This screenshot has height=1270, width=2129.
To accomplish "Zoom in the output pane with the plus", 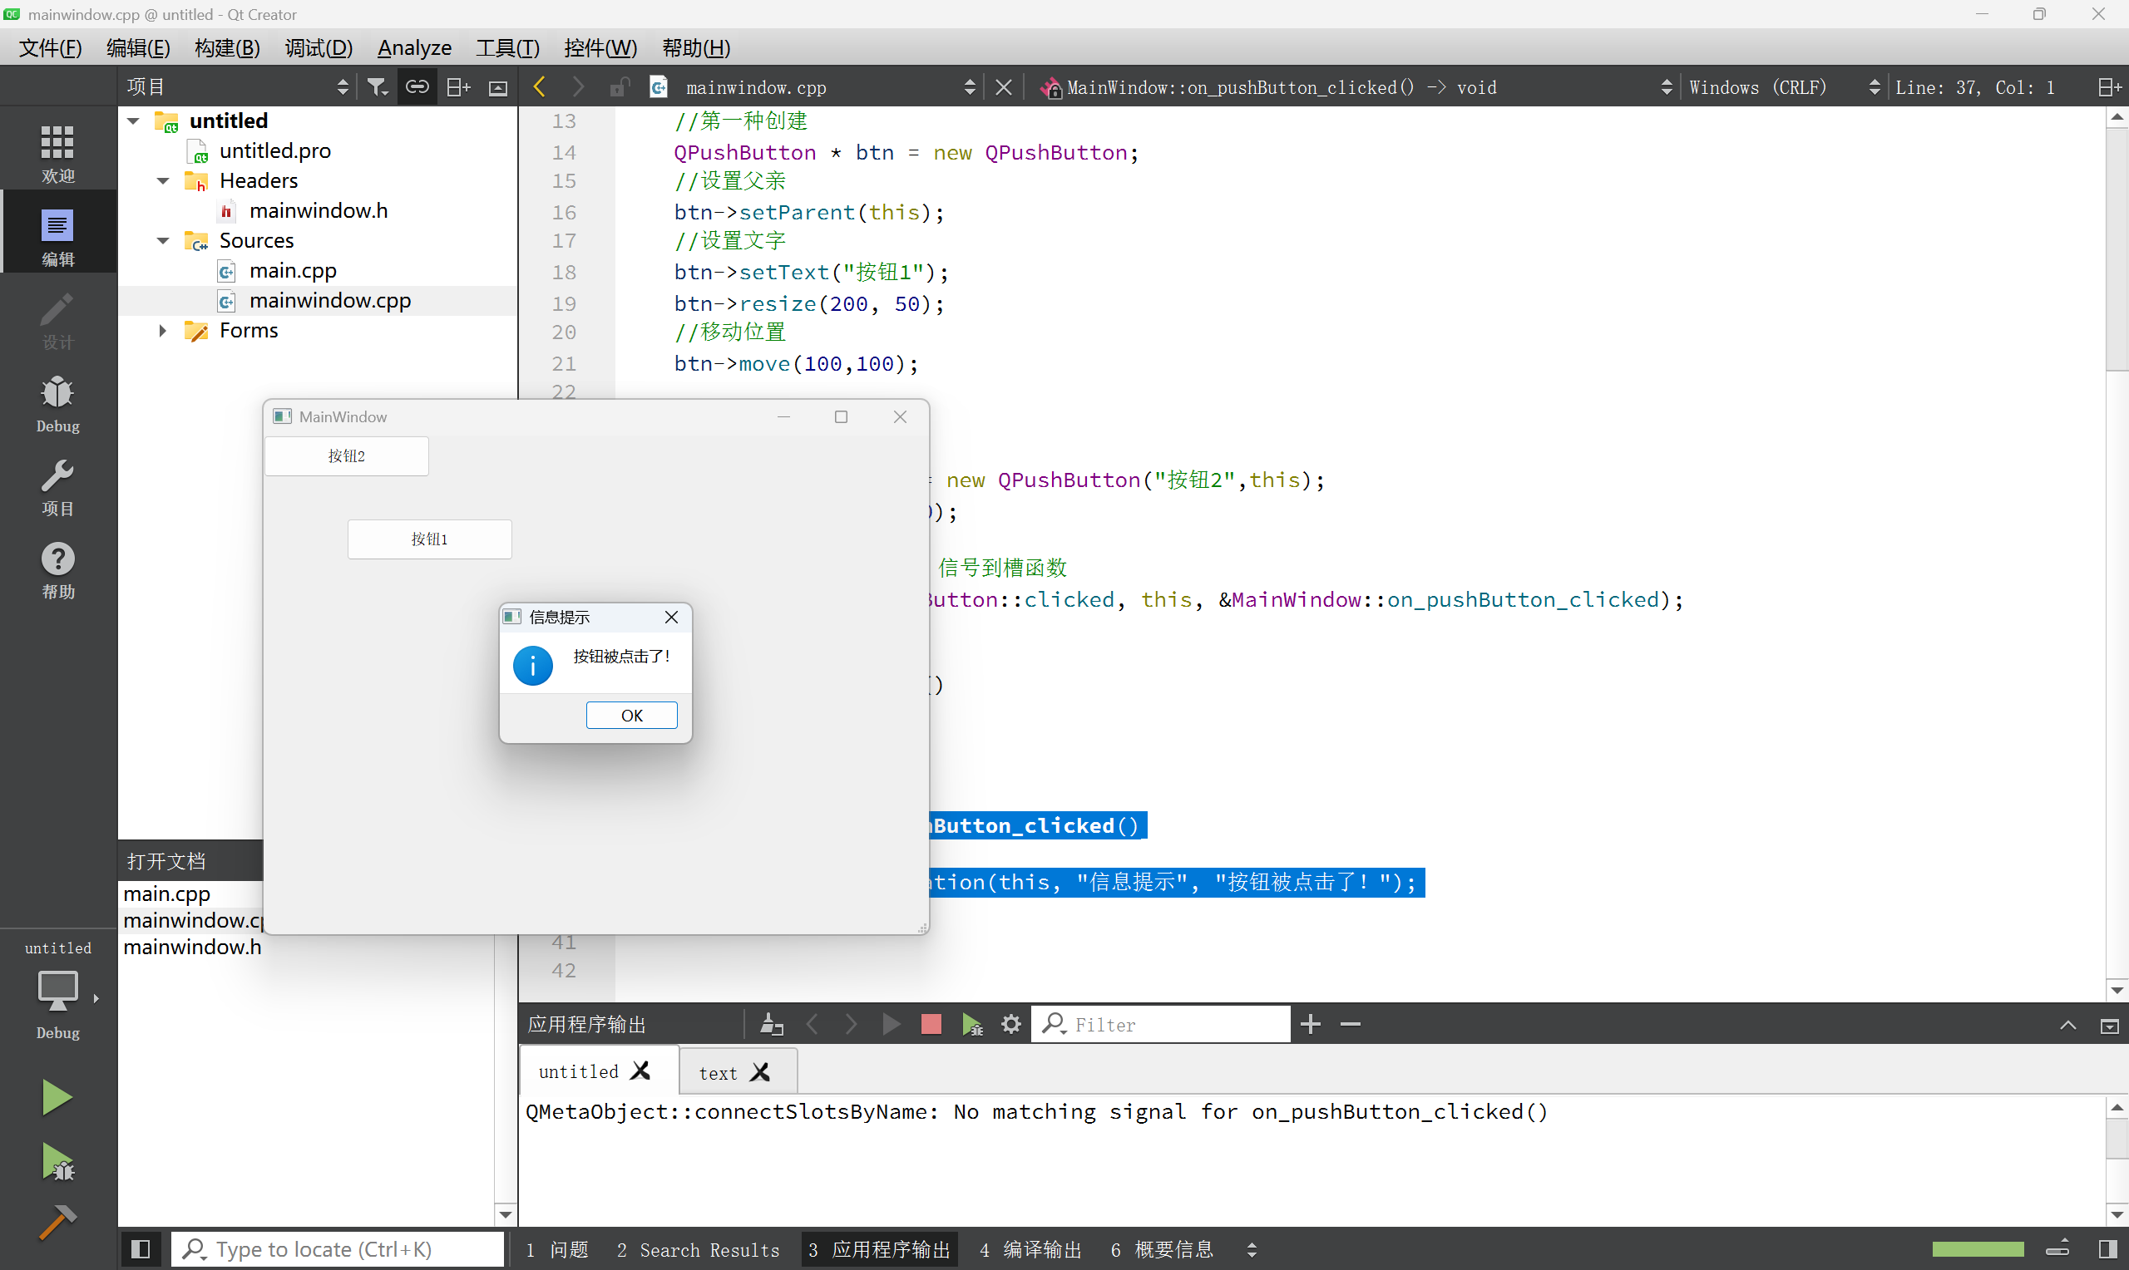I will click(x=1310, y=1024).
